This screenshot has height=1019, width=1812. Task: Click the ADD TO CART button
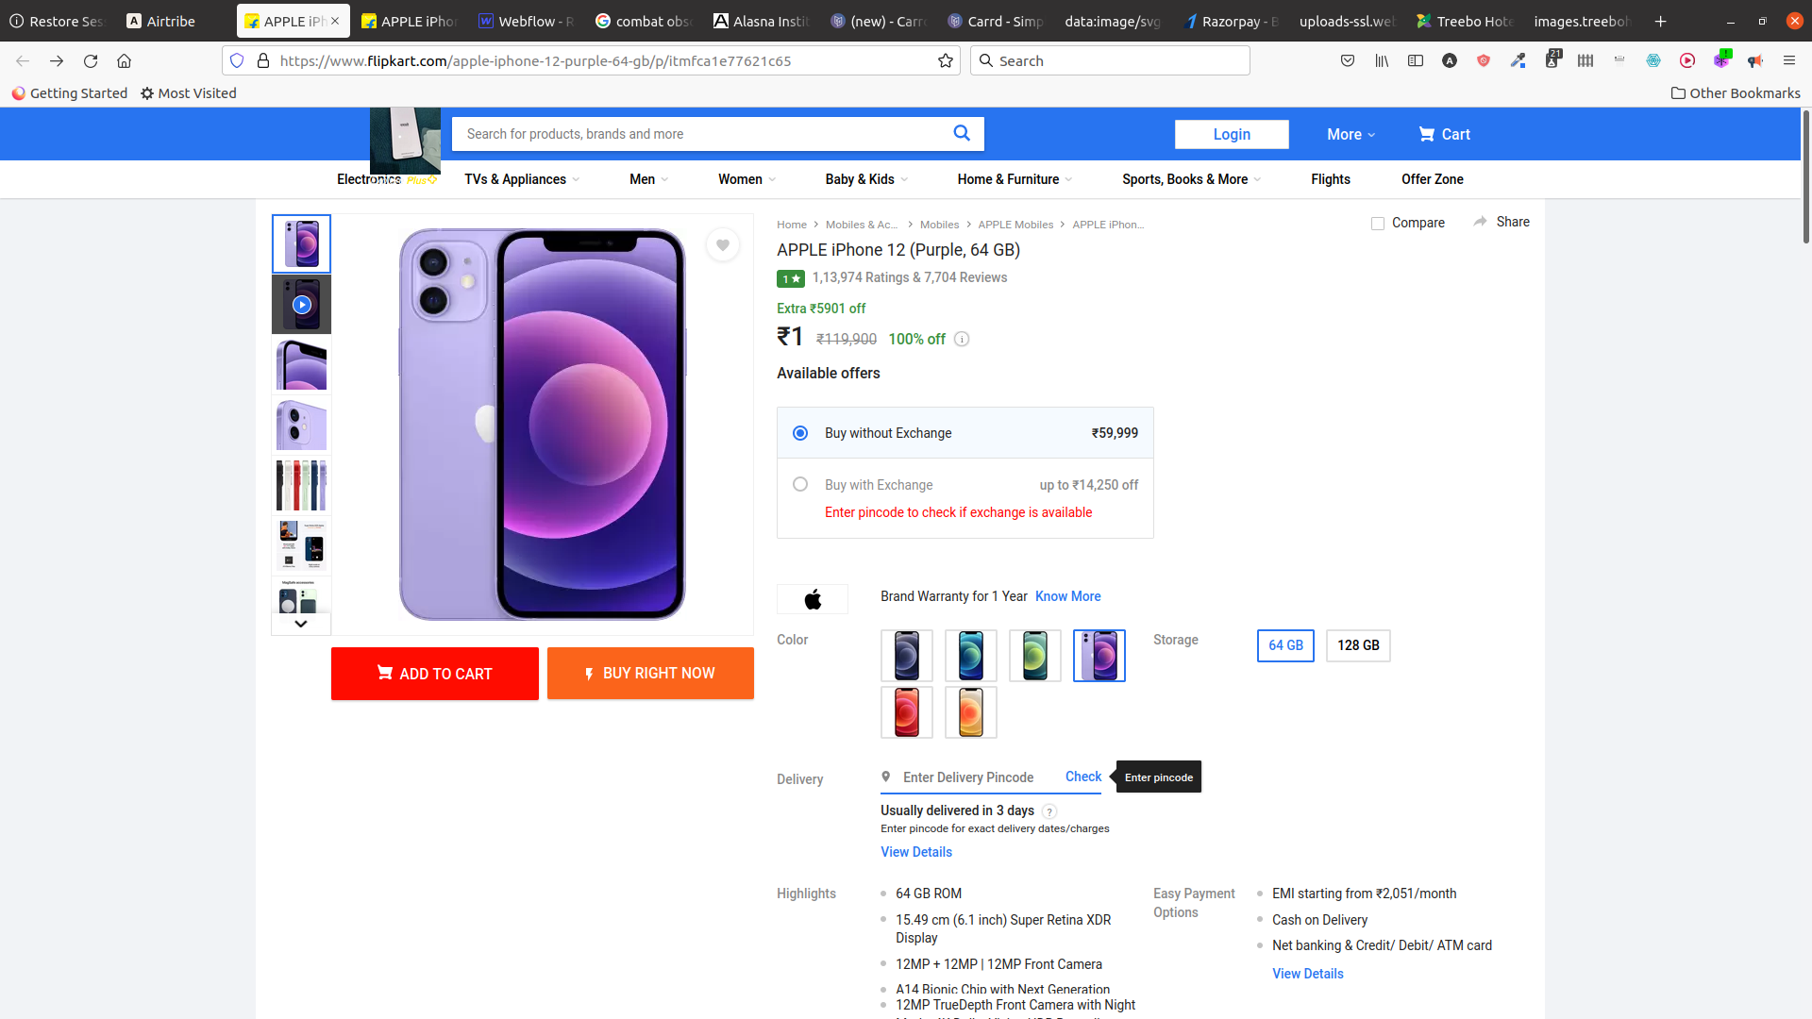click(x=434, y=673)
